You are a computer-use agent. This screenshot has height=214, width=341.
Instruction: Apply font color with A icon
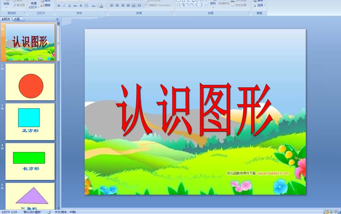101,6
